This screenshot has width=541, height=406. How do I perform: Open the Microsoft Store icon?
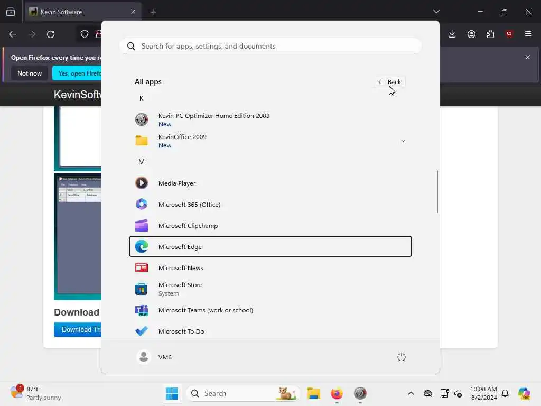coord(142,289)
